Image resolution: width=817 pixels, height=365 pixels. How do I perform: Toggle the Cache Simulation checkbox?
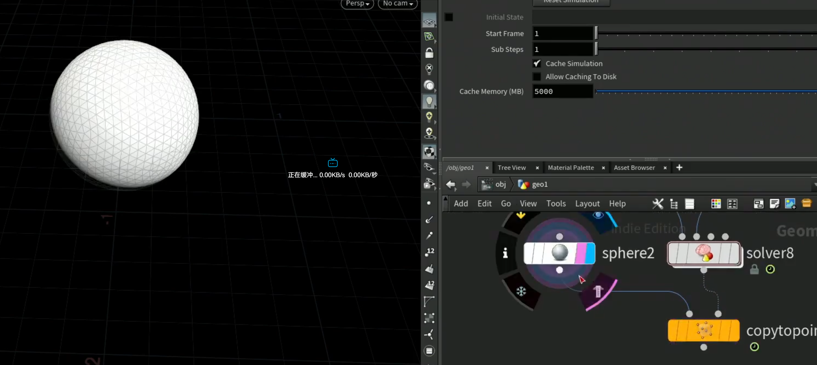pyautogui.click(x=537, y=63)
